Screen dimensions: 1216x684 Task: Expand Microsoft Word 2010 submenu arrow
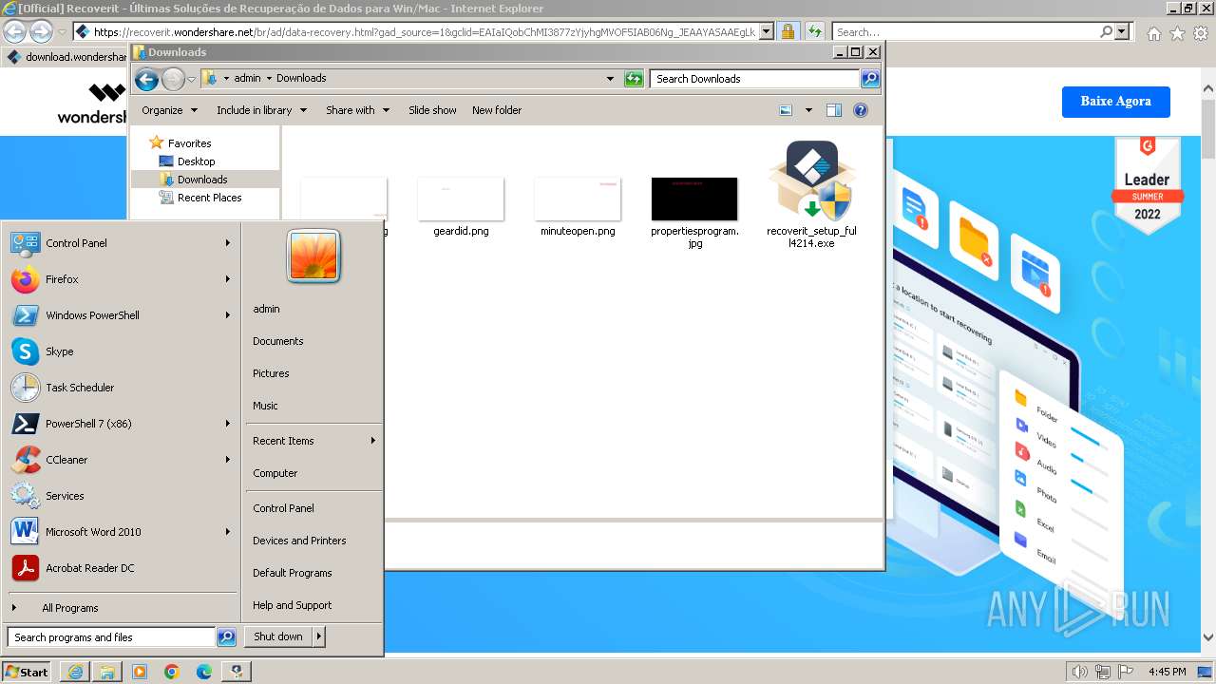coord(228,532)
